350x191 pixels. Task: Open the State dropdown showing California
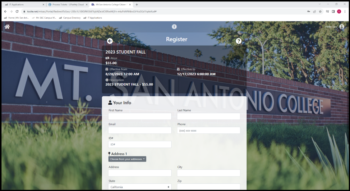click(x=140, y=187)
